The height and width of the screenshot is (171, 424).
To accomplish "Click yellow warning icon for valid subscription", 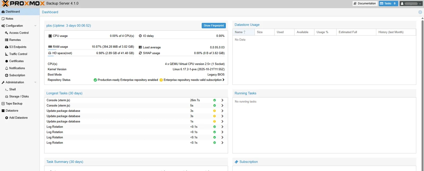I will coord(161,80).
